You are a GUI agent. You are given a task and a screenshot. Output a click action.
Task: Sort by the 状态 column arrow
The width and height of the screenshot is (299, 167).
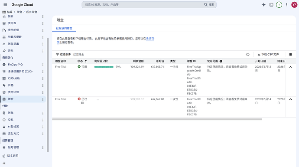click(x=86, y=61)
